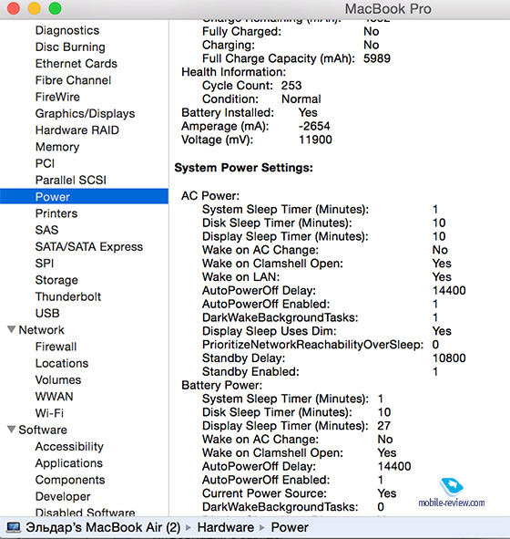Click the Condition value Normal
Screen dimensions: 510x539
pyautogui.click(x=301, y=99)
